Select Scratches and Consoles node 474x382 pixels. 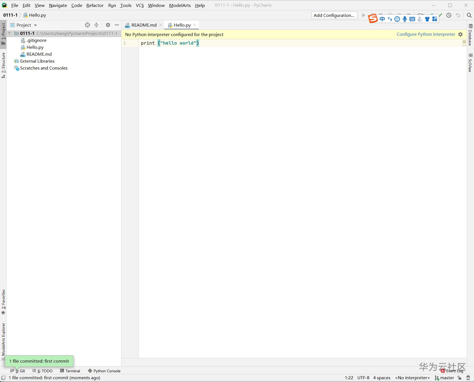coord(44,68)
